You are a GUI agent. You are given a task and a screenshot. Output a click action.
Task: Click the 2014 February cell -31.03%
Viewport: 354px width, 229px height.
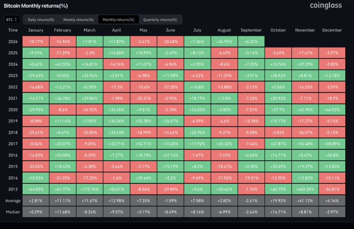63,178
